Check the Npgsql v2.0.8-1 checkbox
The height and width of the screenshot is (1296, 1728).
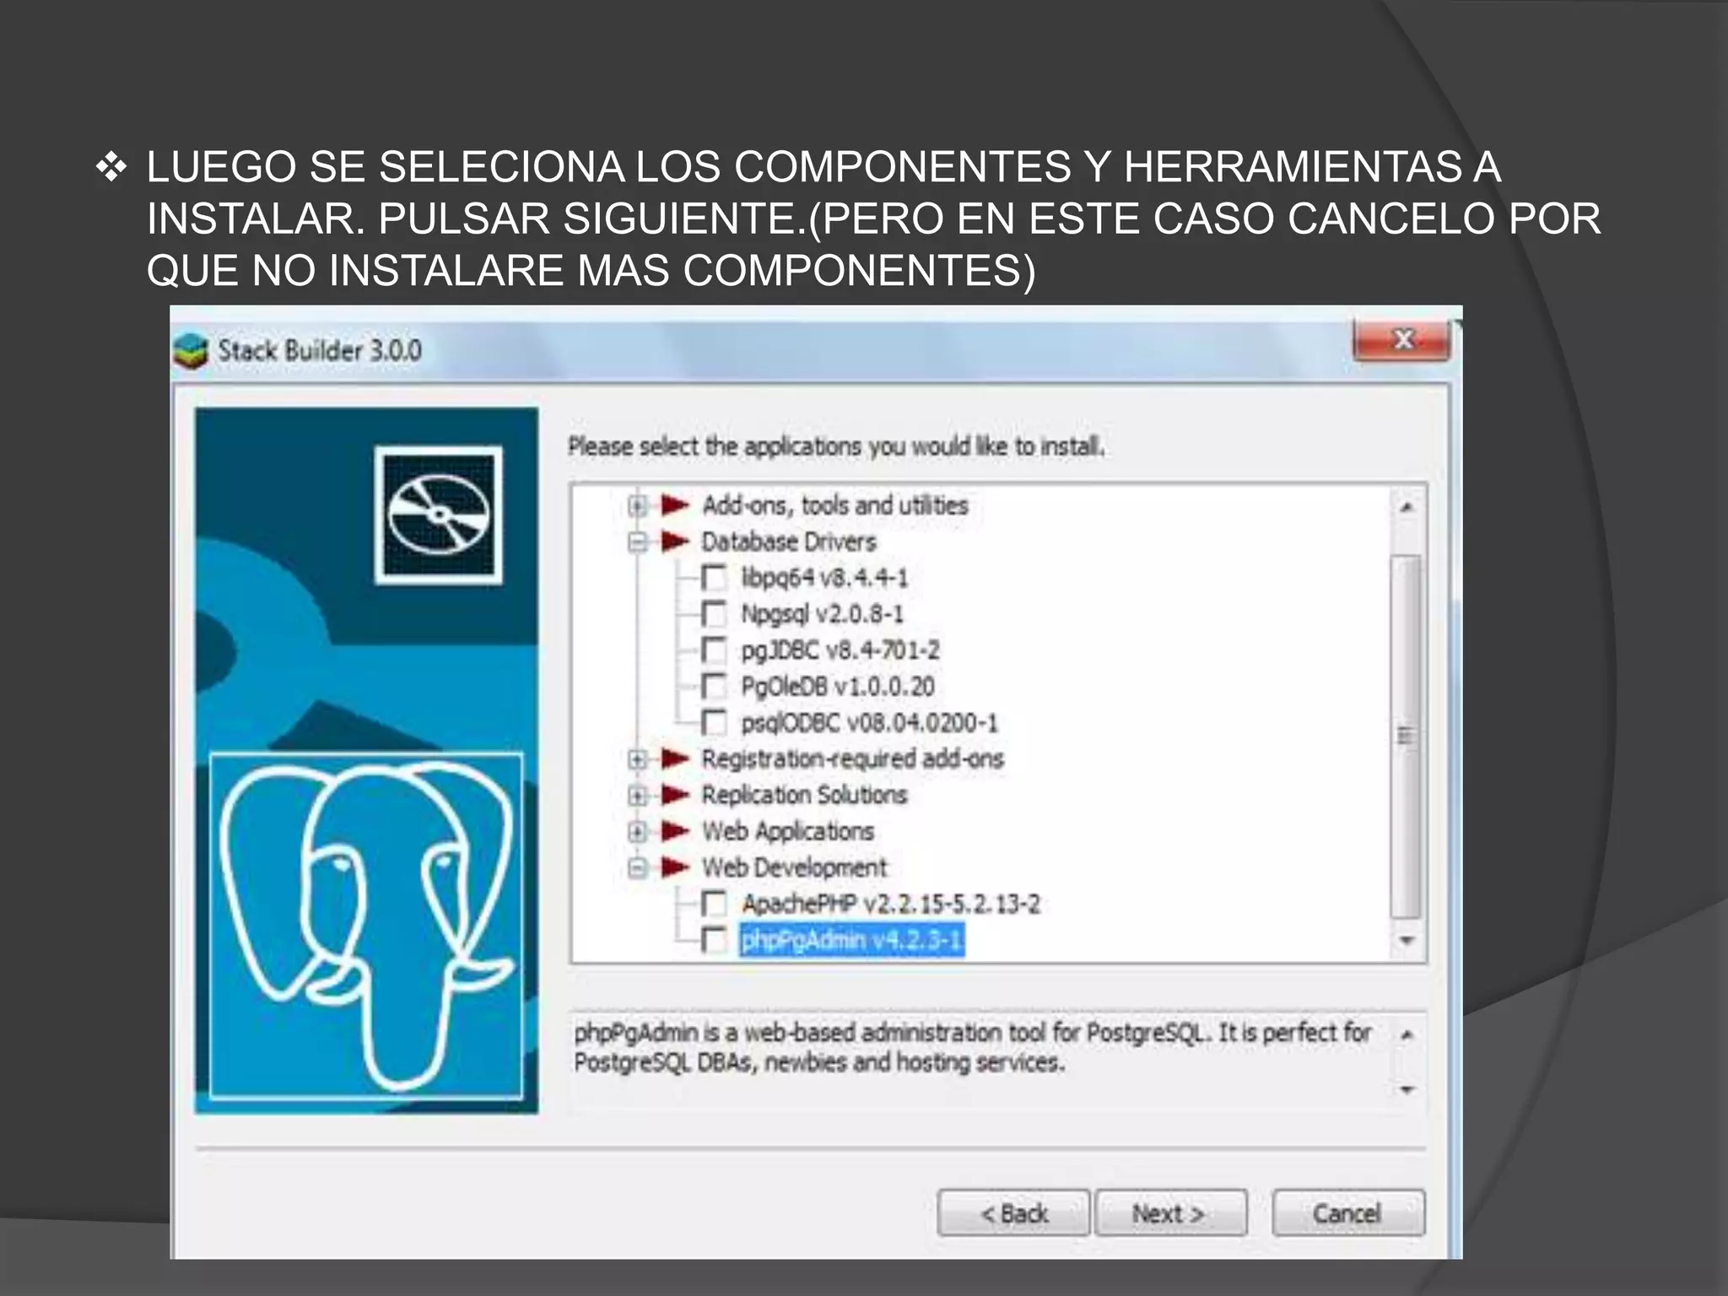pyautogui.click(x=714, y=614)
